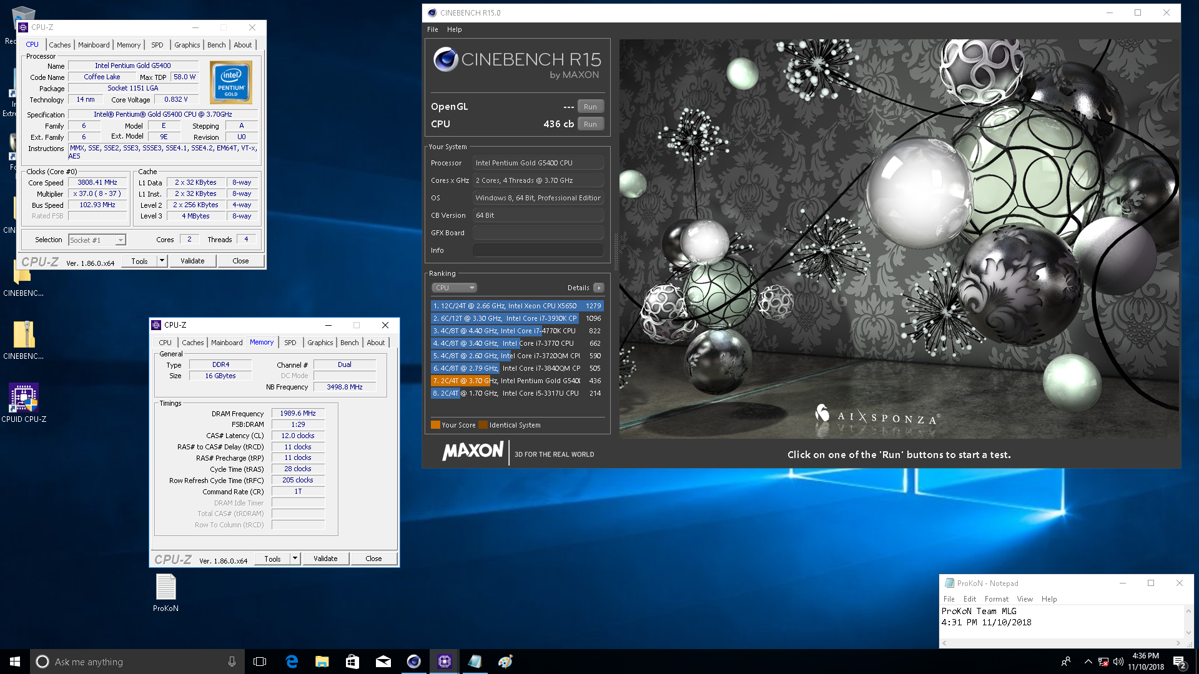Click the GFX Board field in Cinebench
Viewport: 1199px width, 674px height.
click(x=538, y=233)
